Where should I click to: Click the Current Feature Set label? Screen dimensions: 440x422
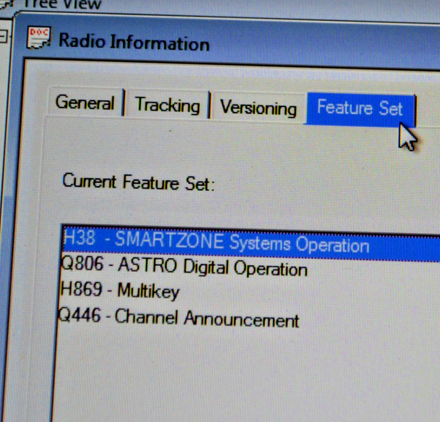(138, 182)
